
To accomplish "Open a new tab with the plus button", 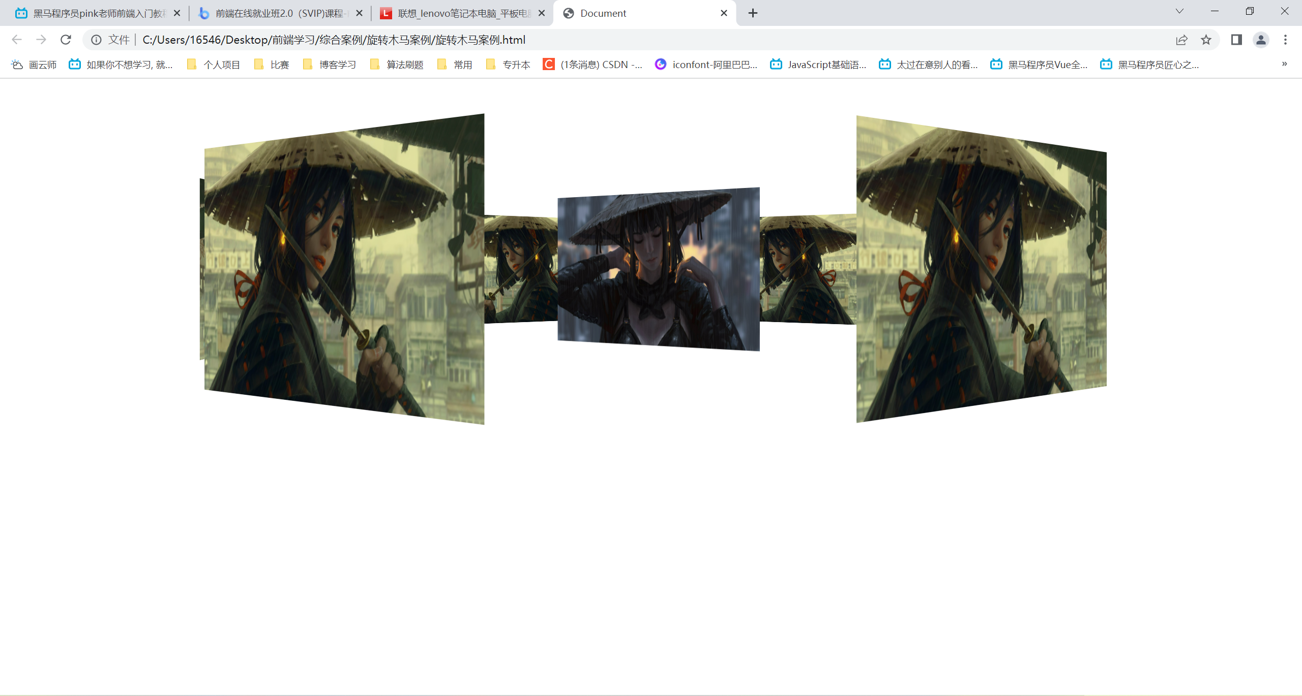I will [753, 13].
